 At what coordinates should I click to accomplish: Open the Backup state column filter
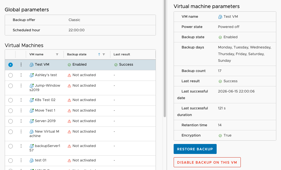point(103,54)
